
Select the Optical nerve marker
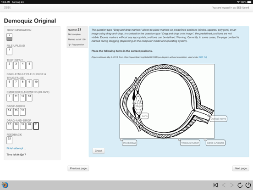(x=218, y=119)
